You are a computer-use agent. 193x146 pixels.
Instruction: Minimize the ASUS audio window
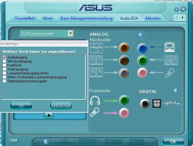point(176,9)
